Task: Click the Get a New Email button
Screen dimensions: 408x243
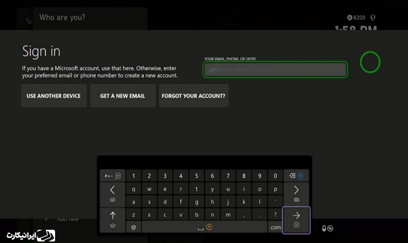Action: click(x=122, y=96)
